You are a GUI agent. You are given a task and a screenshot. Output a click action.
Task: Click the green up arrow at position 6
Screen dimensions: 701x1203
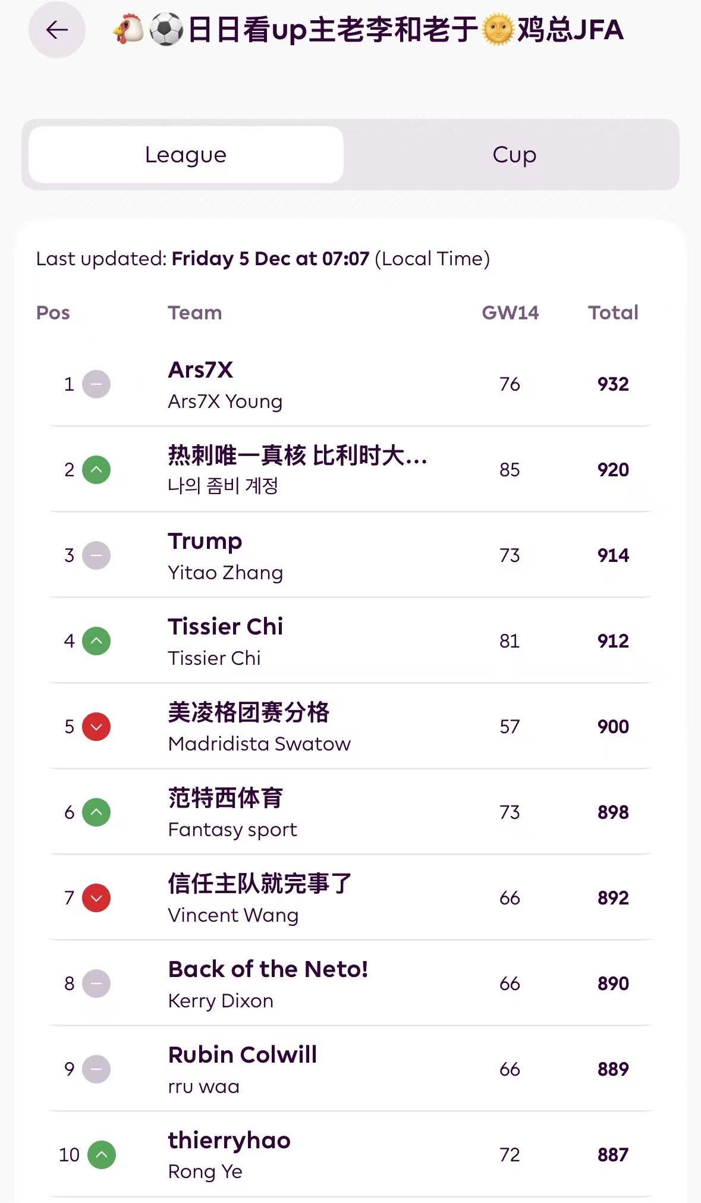coord(96,812)
